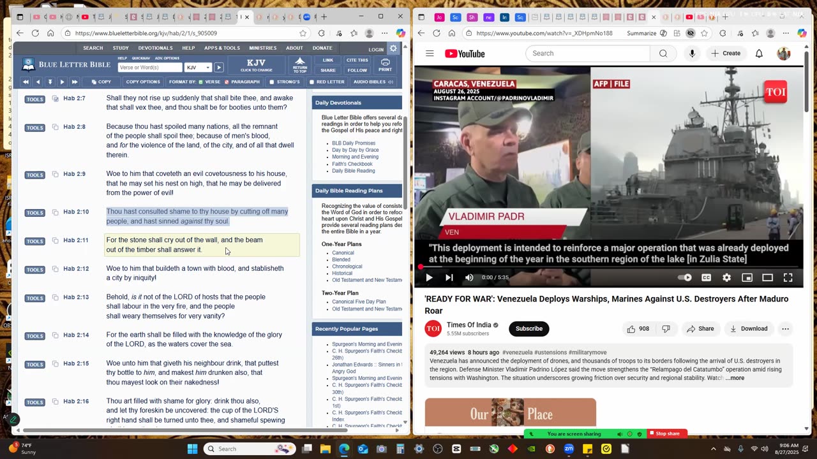This screenshot has height=459, width=817.
Task: Open Ministries menu item
Action: [263, 48]
